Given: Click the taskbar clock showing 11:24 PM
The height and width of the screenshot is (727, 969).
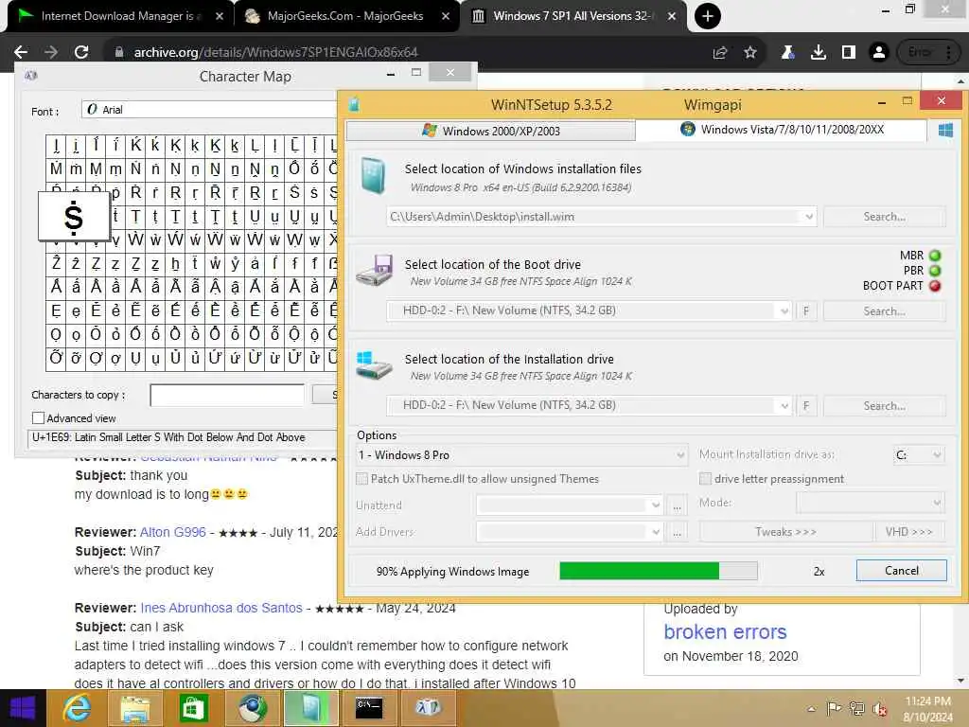Looking at the screenshot, I should point(927,709).
